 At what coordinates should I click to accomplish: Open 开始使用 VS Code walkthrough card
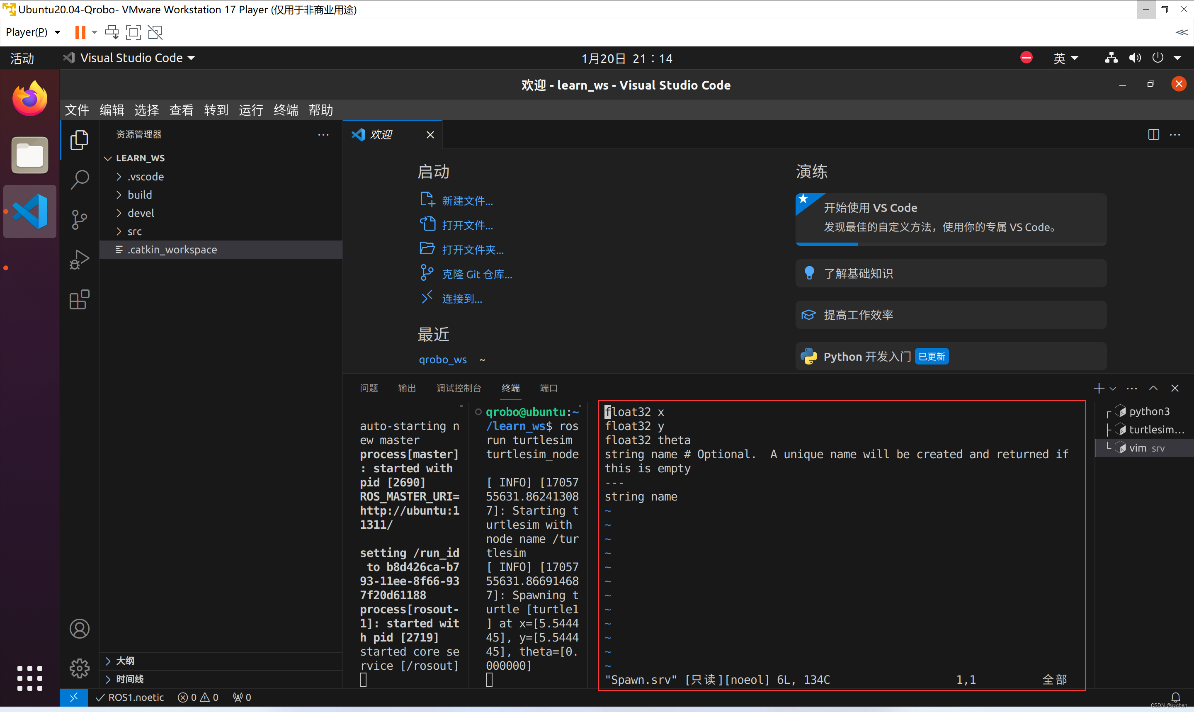(950, 219)
